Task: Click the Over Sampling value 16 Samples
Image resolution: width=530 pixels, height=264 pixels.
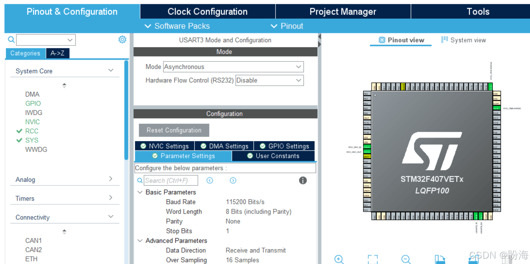Action: tap(242, 260)
